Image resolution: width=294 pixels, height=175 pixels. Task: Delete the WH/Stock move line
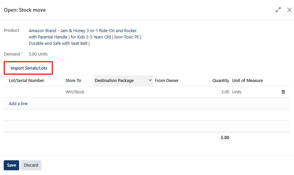click(x=283, y=92)
